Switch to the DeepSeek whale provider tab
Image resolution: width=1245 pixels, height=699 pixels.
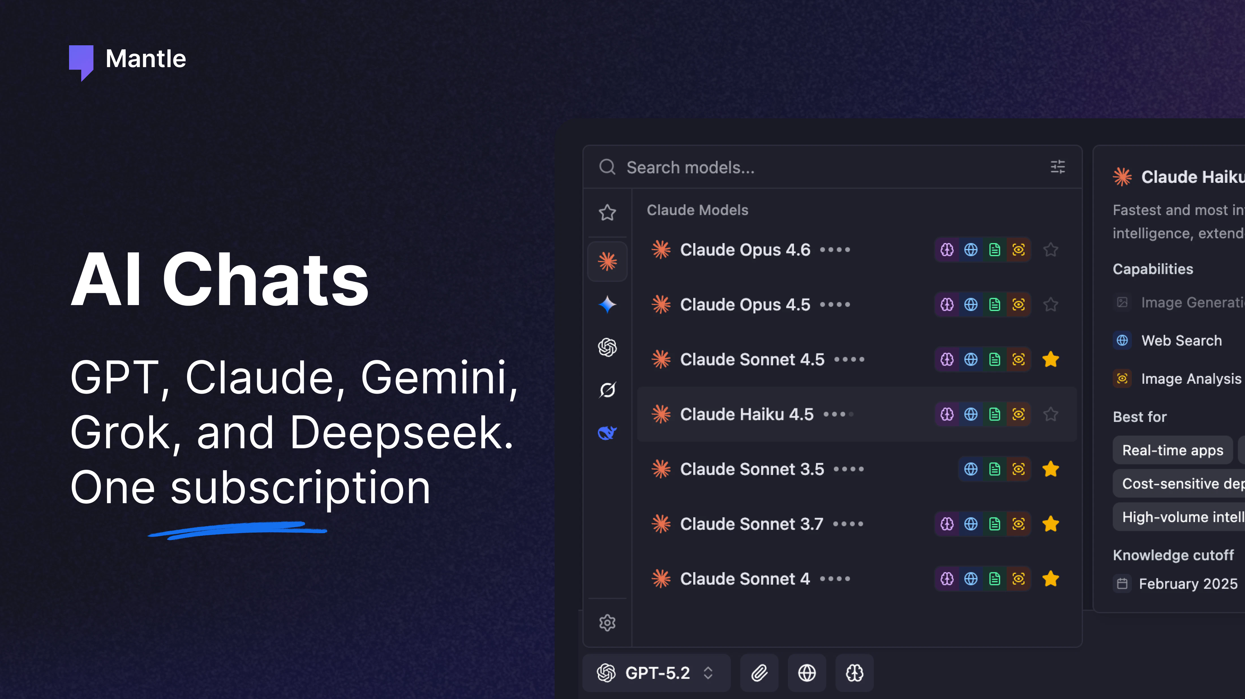coord(607,433)
